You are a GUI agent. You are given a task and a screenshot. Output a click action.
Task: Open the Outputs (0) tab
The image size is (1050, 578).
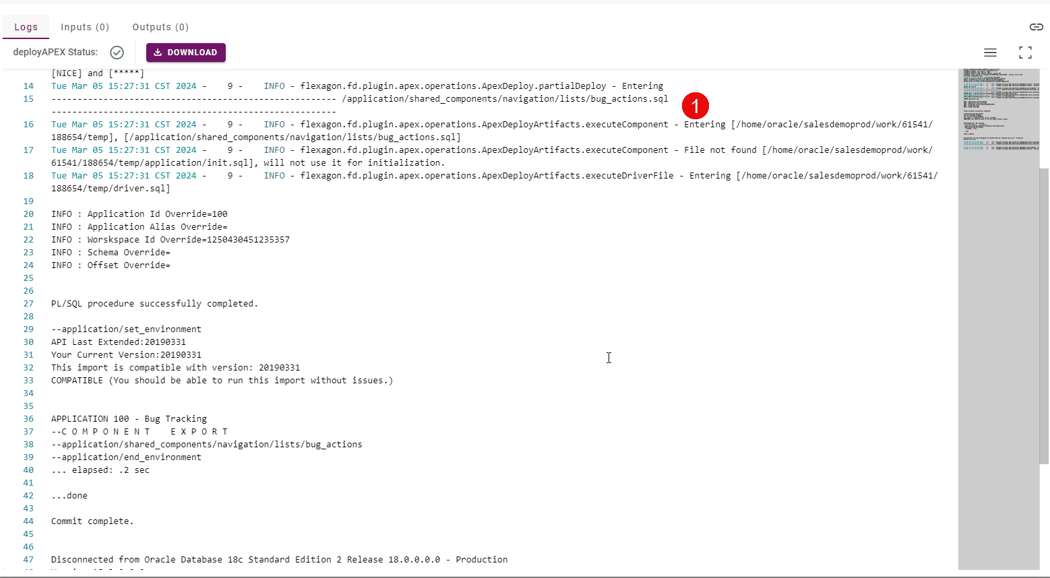[x=160, y=27]
